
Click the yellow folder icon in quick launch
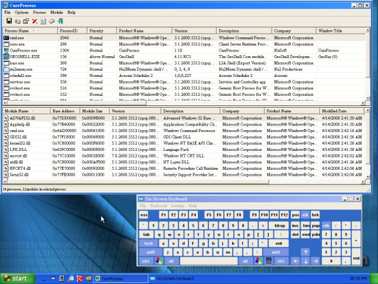tap(88, 279)
